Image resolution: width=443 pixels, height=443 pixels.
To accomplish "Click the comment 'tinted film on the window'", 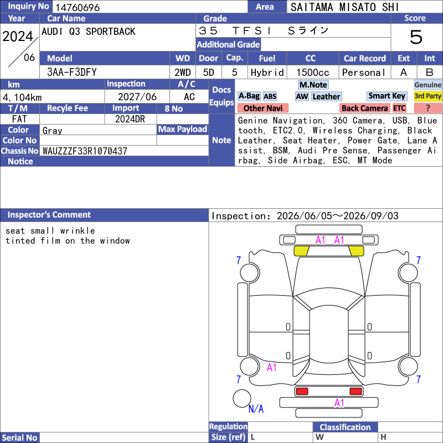I will tap(68, 241).
